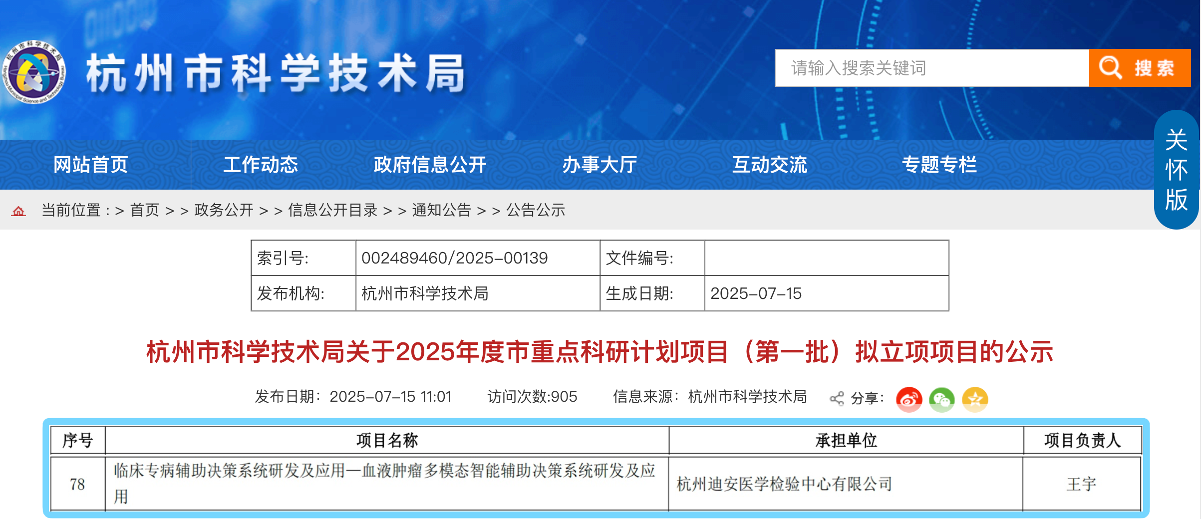The width and height of the screenshot is (1201, 519).
Task: Click the Hangzhou Science Bureau logo emblem
Action: (x=34, y=72)
